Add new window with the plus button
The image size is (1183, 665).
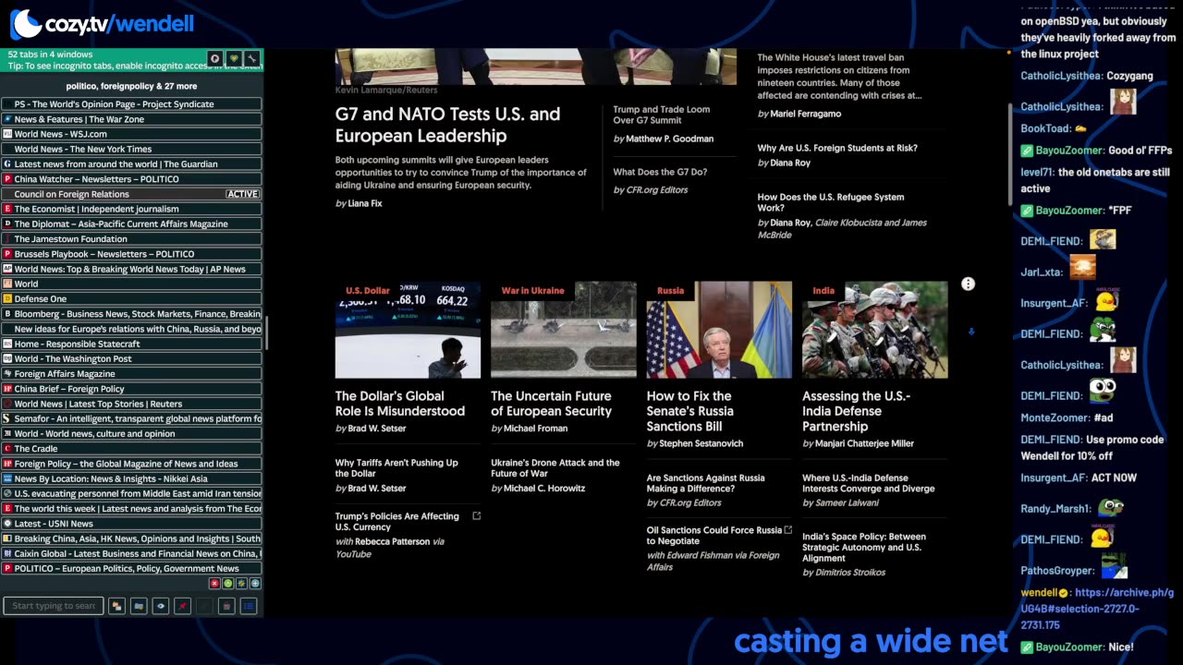(255, 584)
